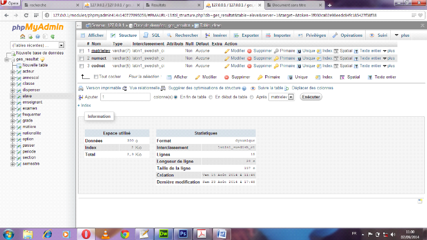
Task: Click Spatial icon for codnat row
Action: click(336, 66)
